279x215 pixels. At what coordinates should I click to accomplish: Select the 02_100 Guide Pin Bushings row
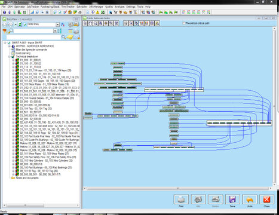(50, 140)
